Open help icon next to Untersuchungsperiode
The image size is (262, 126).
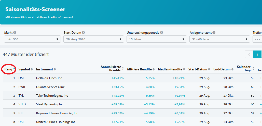[161, 33]
